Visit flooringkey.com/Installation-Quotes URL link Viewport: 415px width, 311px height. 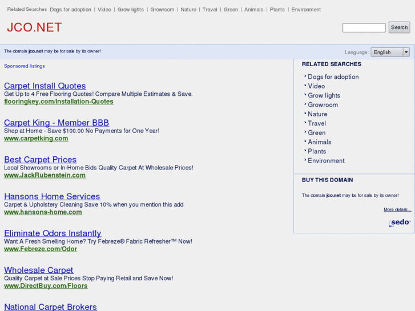[x=59, y=102]
